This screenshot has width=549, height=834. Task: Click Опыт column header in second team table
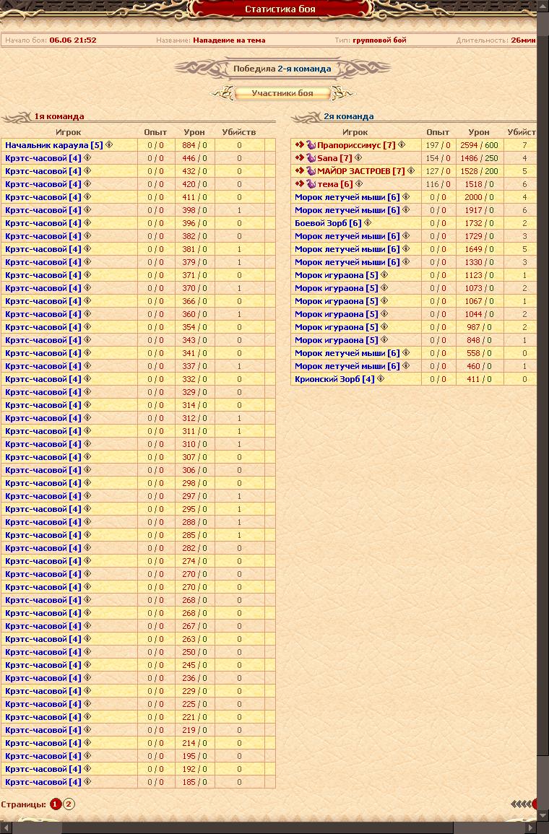(x=438, y=132)
